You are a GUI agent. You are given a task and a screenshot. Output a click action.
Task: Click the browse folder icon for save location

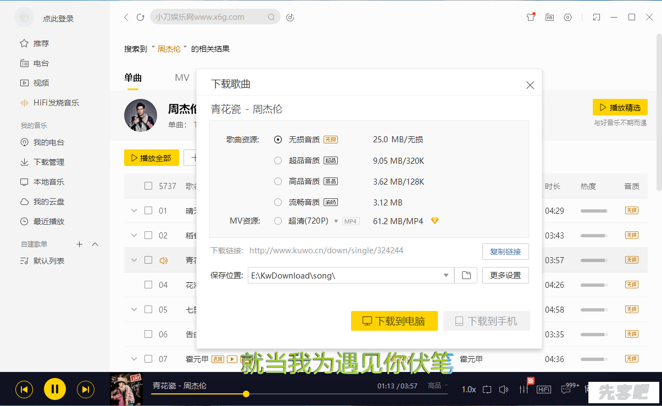pyautogui.click(x=466, y=275)
